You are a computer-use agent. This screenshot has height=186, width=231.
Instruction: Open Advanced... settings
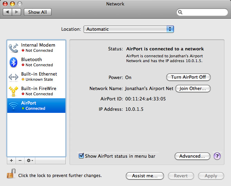tap(192, 156)
